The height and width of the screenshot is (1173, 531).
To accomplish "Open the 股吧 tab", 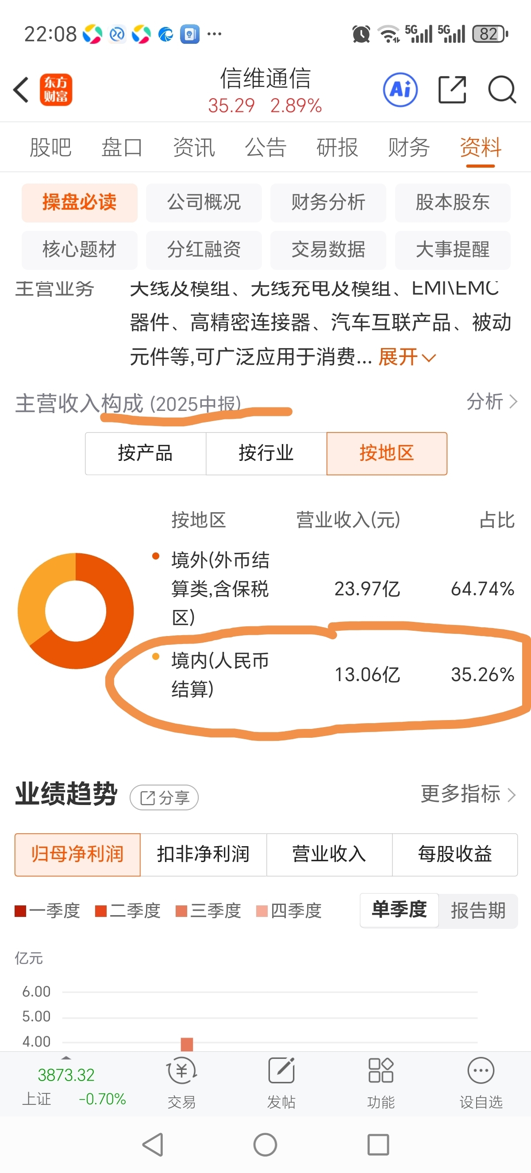I will tap(50, 148).
